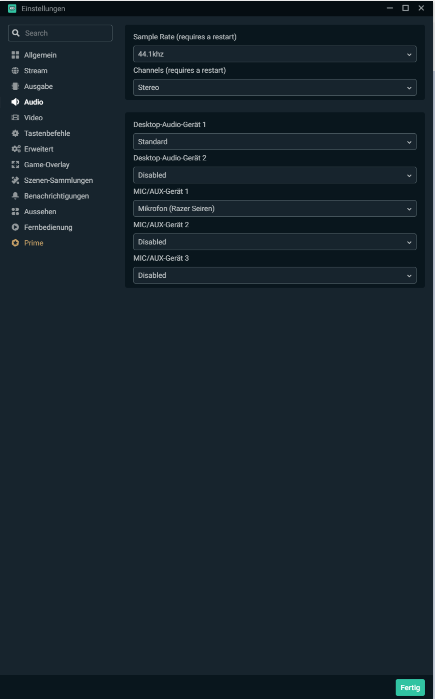Go to Szenen-Sammlungen settings
The image size is (435, 699).
[x=58, y=180]
